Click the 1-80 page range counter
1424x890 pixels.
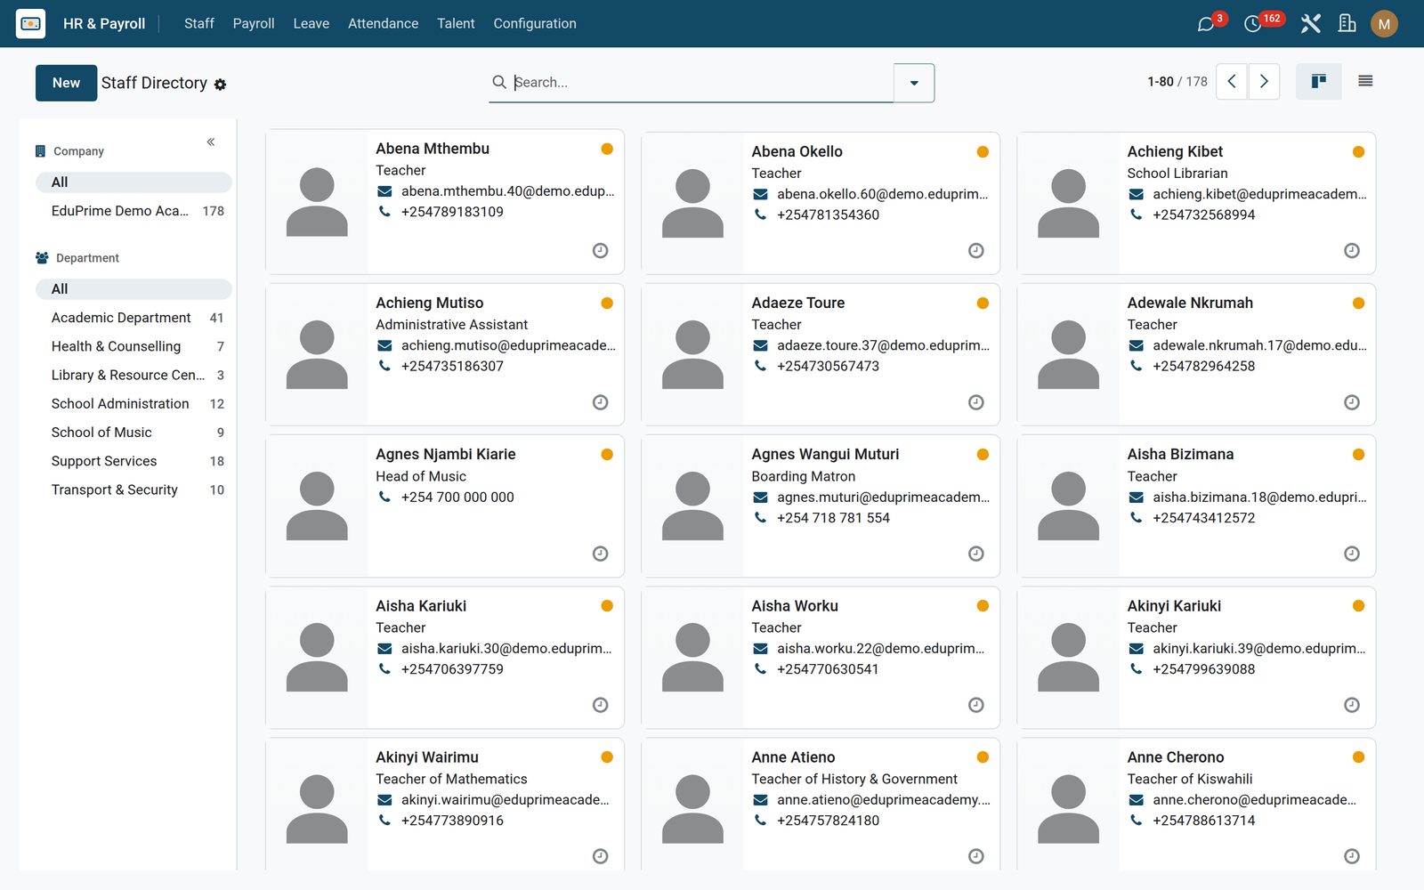coord(1161,82)
